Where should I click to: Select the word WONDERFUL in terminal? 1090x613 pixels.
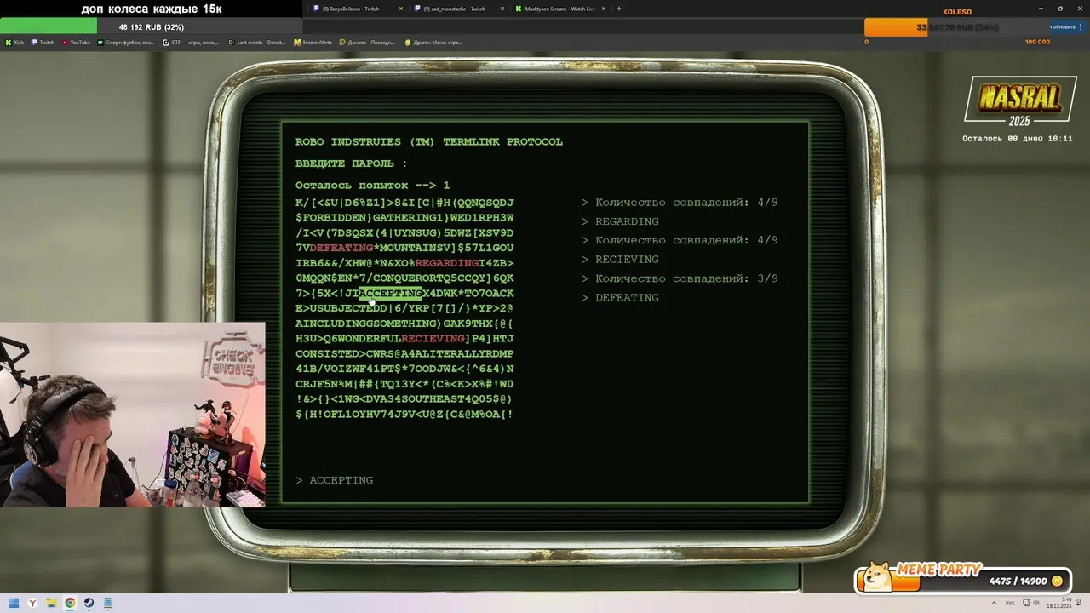point(369,338)
